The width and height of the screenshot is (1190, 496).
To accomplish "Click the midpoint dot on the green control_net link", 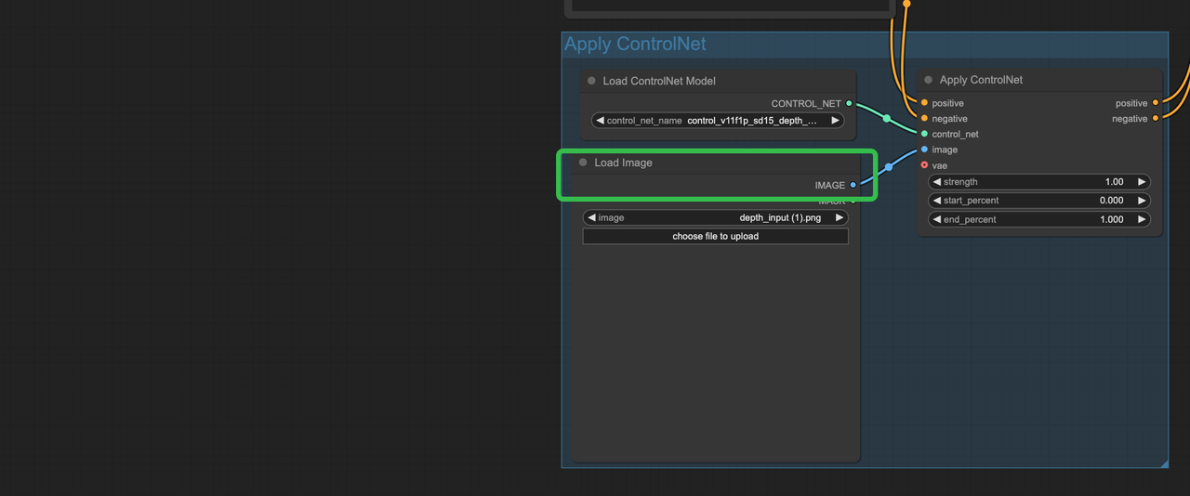I will [x=887, y=119].
